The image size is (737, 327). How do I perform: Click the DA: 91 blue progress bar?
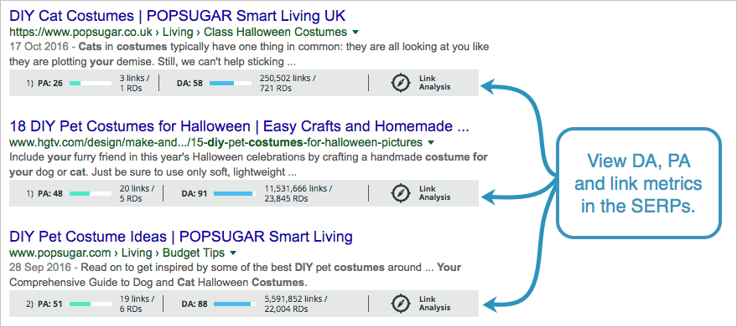235,193
